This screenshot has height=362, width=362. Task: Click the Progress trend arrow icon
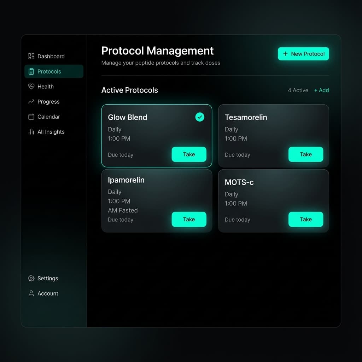click(x=31, y=102)
